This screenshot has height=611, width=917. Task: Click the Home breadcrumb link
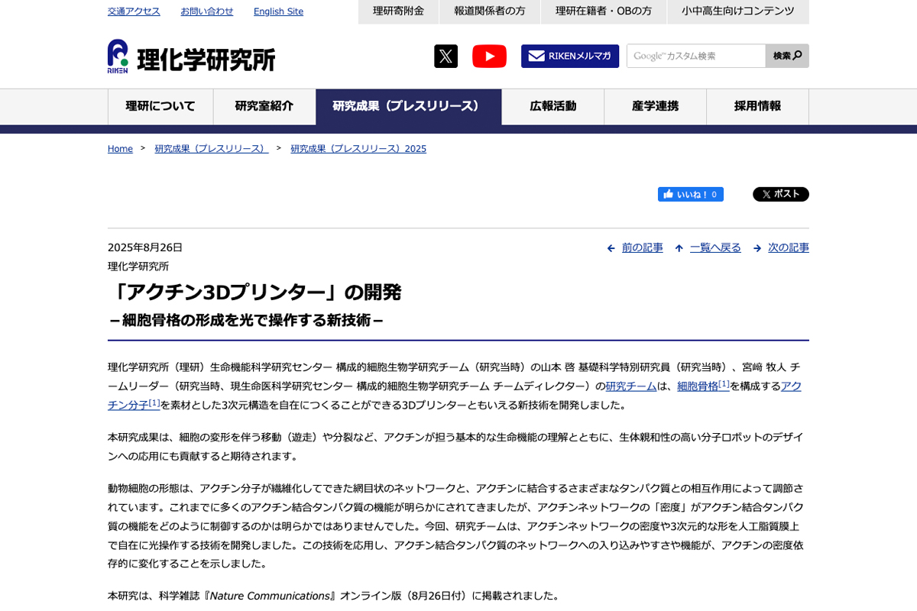[120, 149]
